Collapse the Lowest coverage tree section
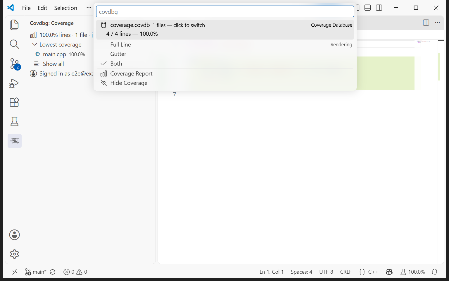The height and width of the screenshot is (281, 449). click(34, 44)
